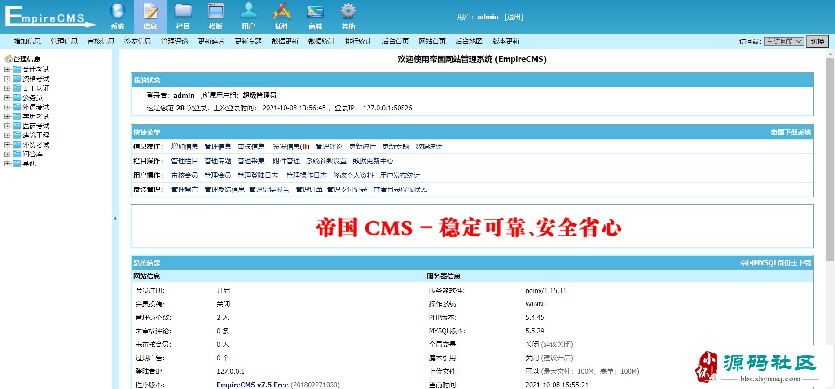This screenshot has width=835, height=389.
Task: Click 管理操作日志 quick link
Action: [x=307, y=175]
